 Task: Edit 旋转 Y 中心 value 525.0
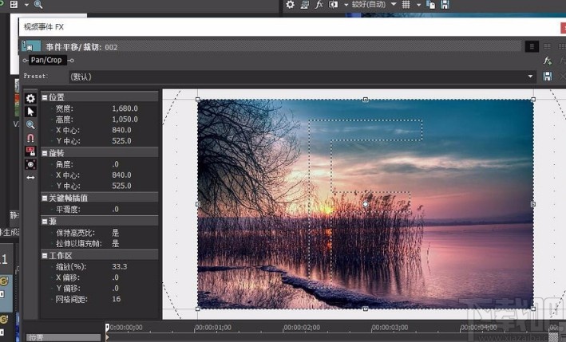tap(121, 186)
